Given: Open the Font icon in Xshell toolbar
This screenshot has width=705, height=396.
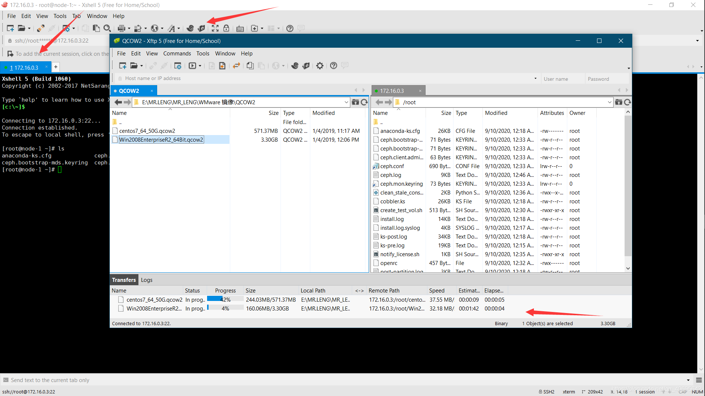Looking at the screenshot, I should (x=171, y=28).
